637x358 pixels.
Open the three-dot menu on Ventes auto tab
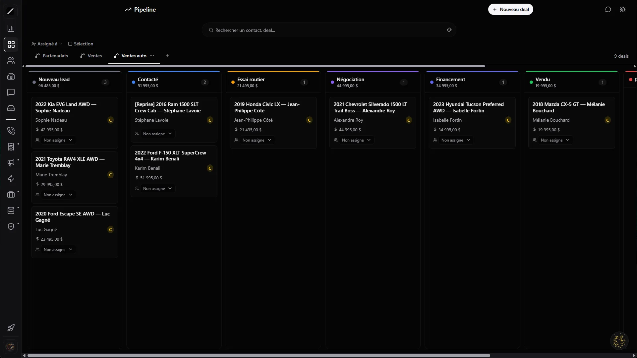pos(152,56)
